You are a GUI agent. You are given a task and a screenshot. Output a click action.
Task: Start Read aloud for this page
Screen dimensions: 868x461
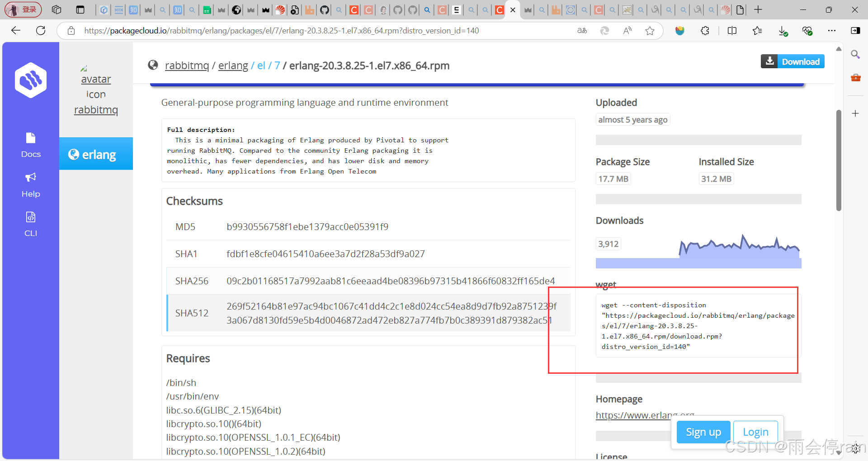[x=627, y=31]
